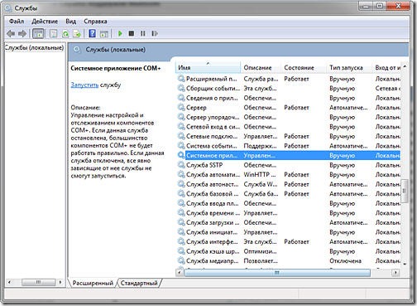Screen dimensions: 417x306
Task: Switch to the Стандартный tab
Action: coord(139,283)
